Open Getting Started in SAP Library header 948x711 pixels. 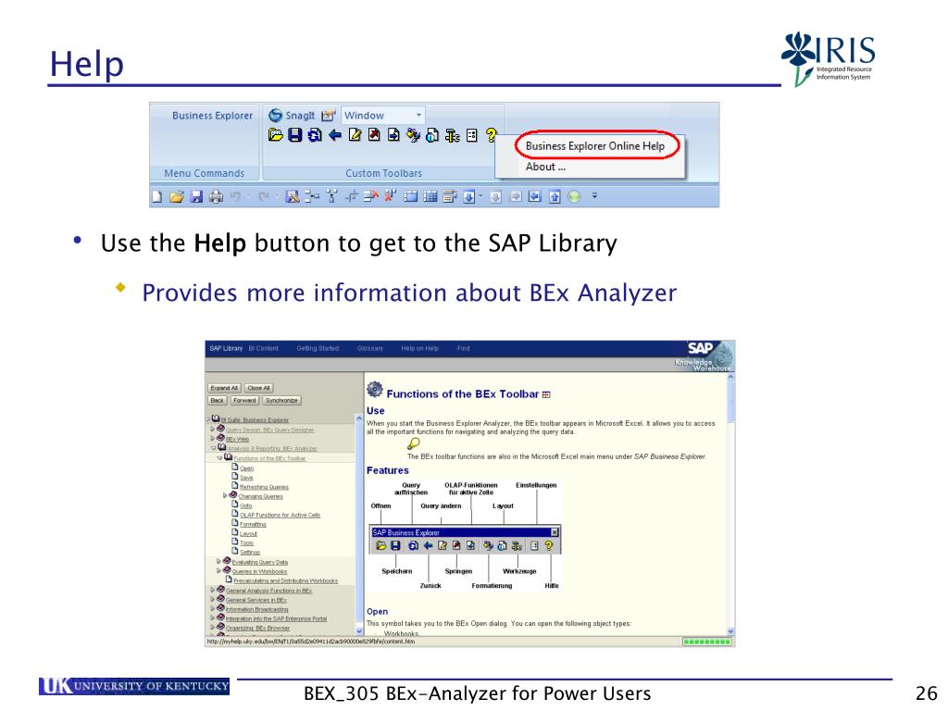point(318,348)
